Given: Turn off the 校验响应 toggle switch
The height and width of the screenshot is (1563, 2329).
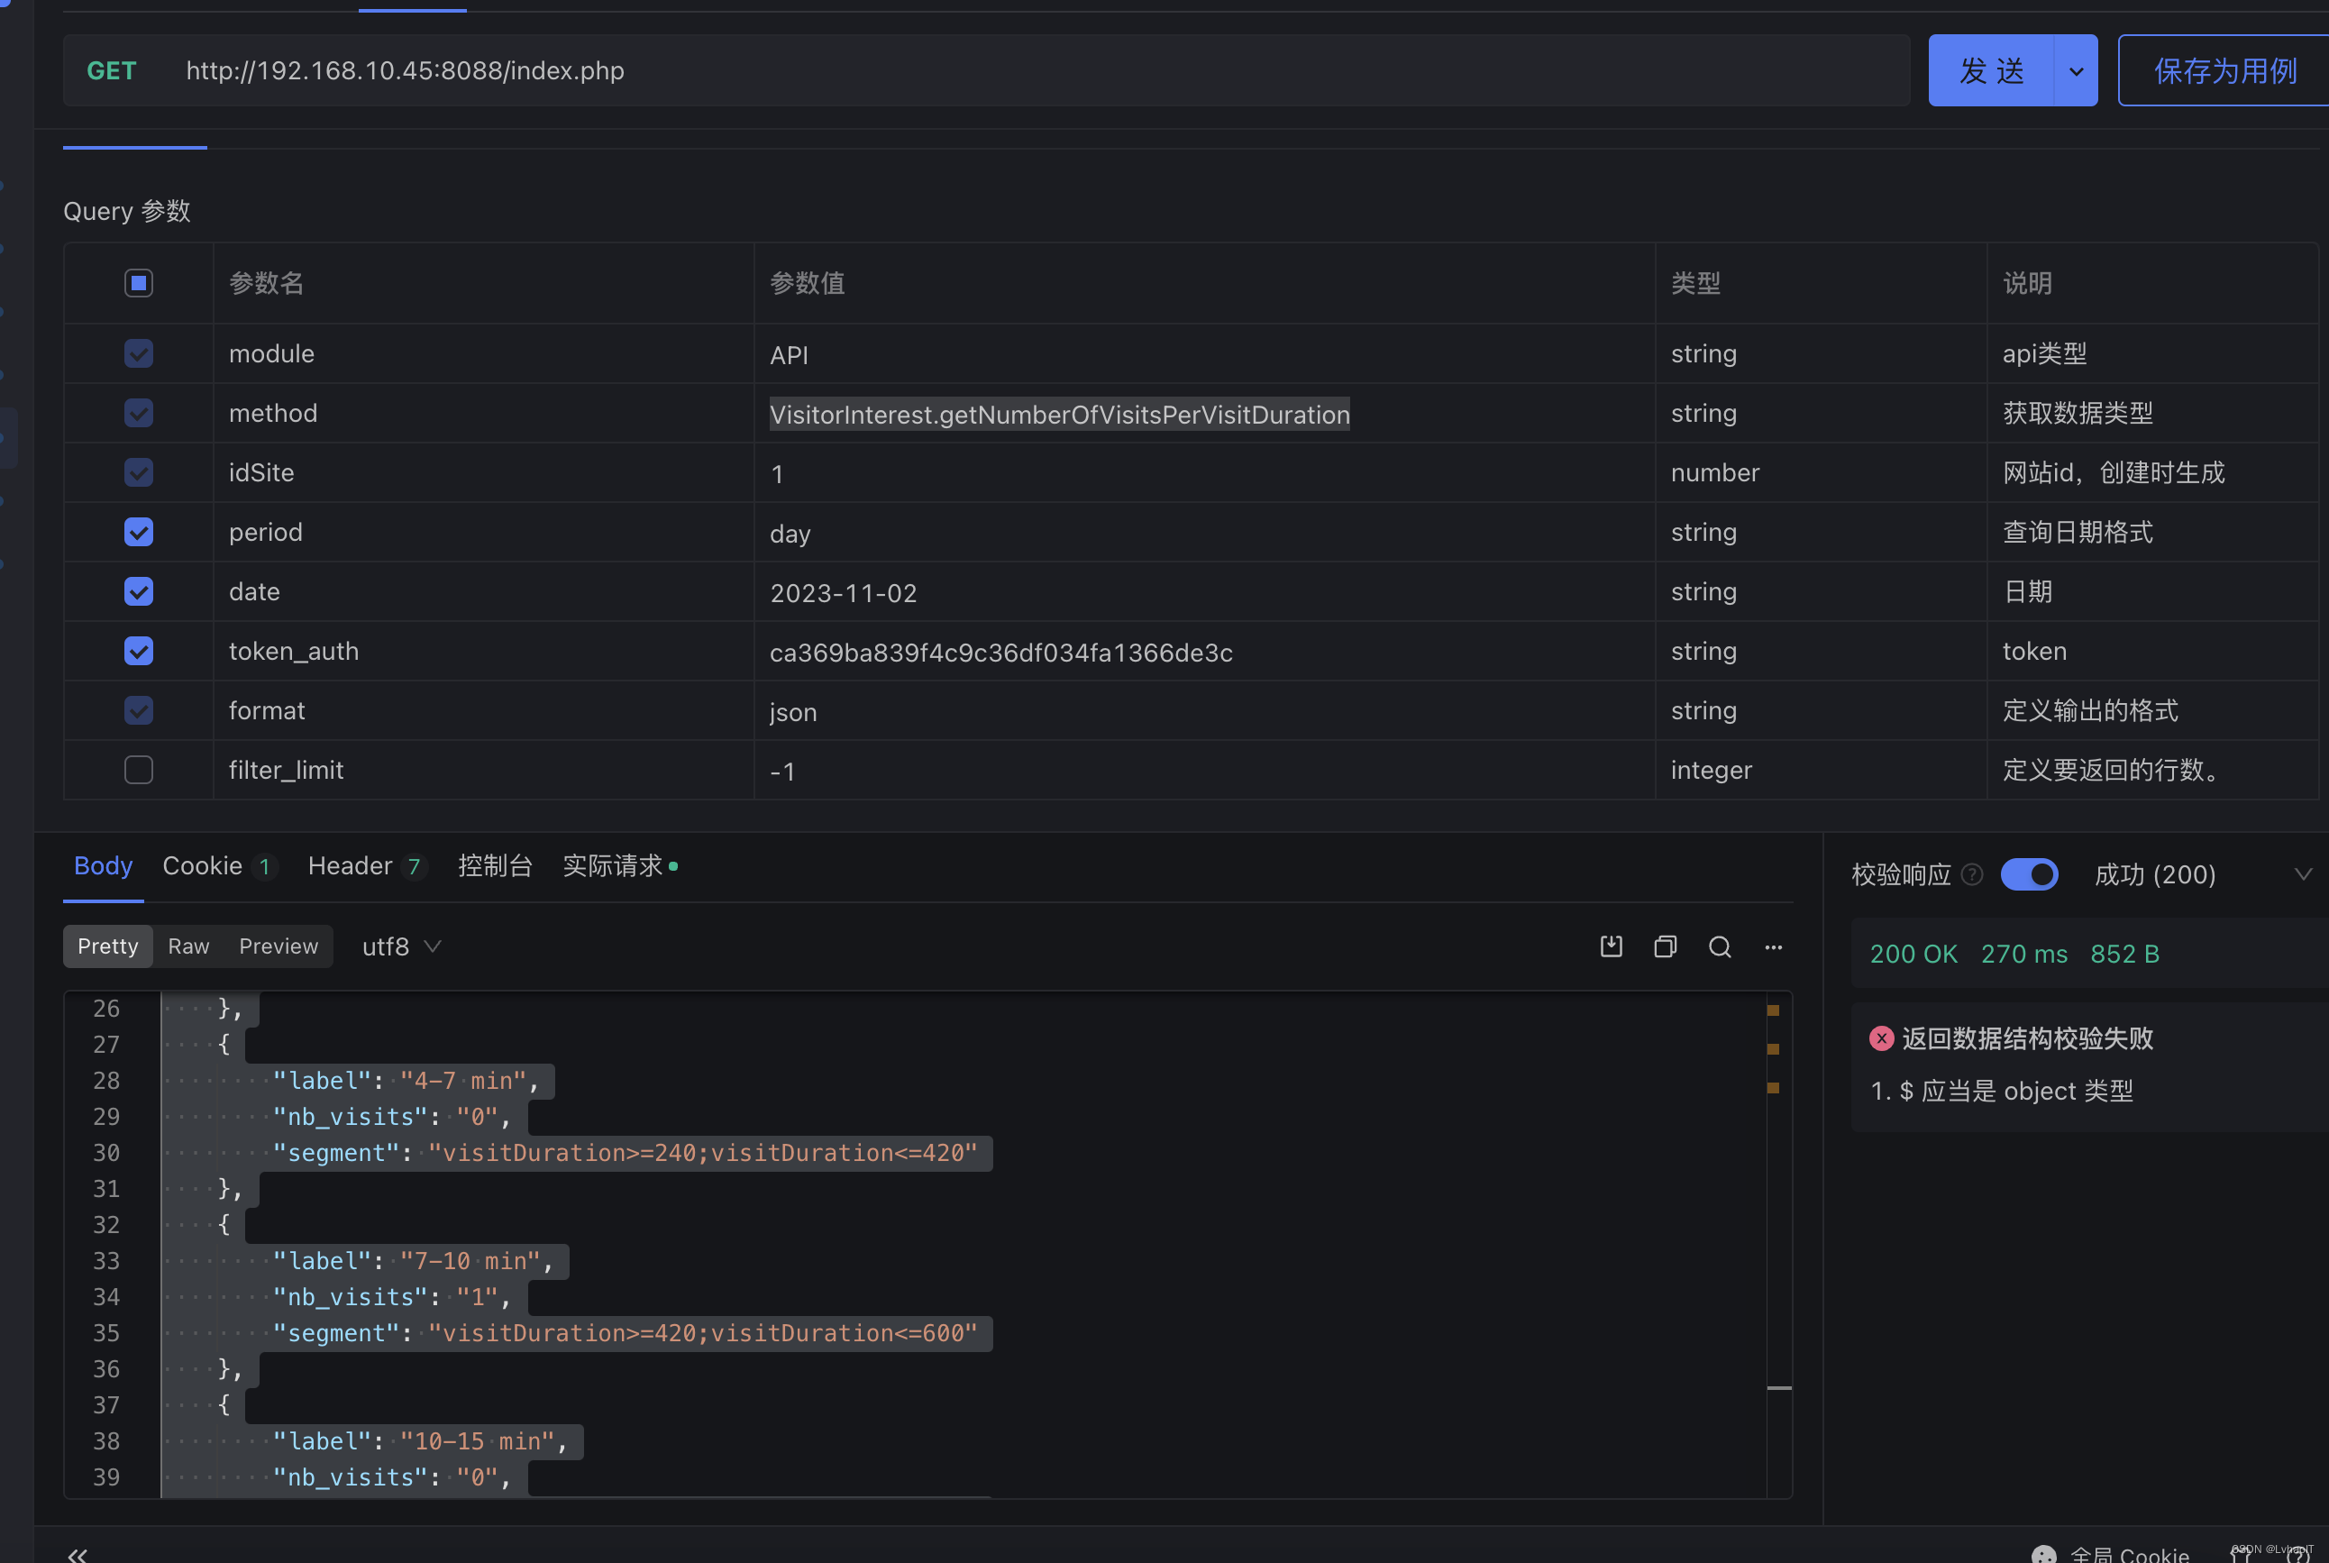Looking at the screenshot, I should point(2029,874).
